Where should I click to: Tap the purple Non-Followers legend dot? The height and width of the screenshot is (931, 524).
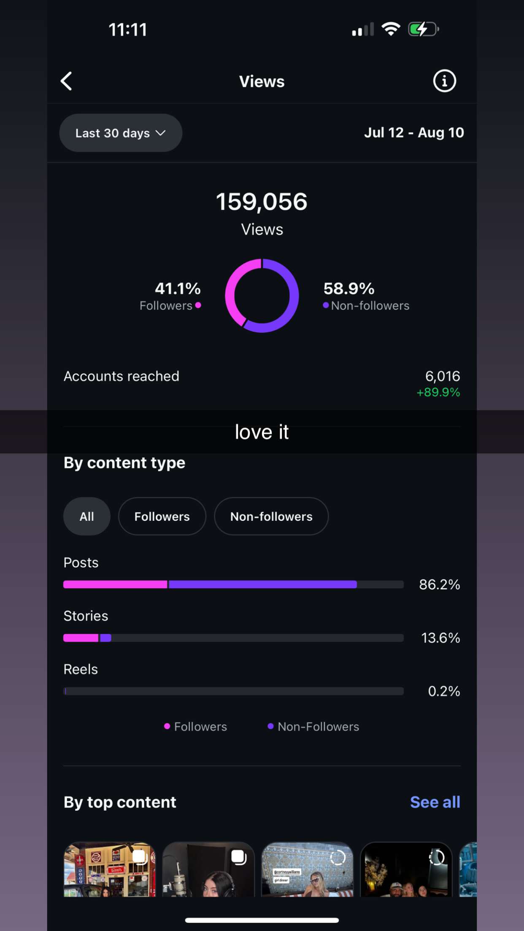click(270, 727)
